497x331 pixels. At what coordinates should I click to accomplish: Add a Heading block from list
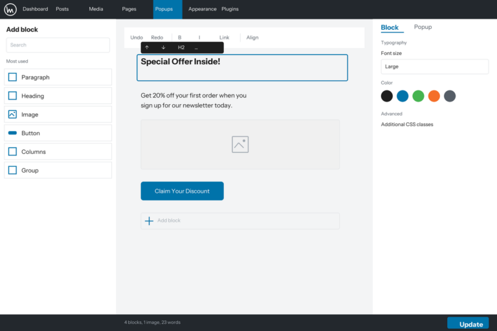58,96
